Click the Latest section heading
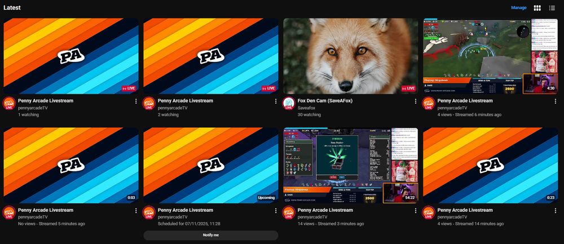 [x=12, y=7]
